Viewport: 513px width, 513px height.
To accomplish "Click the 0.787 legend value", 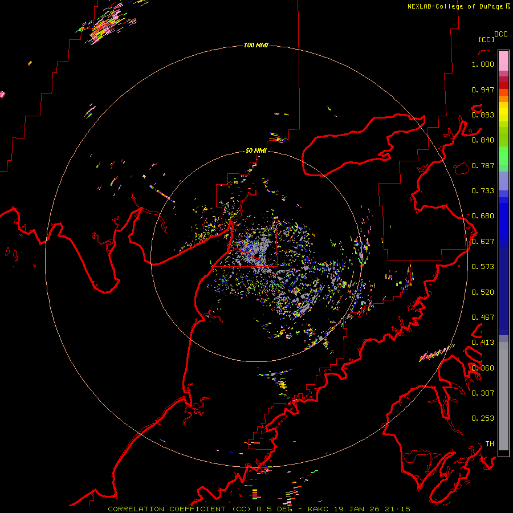I will (483, 165).
